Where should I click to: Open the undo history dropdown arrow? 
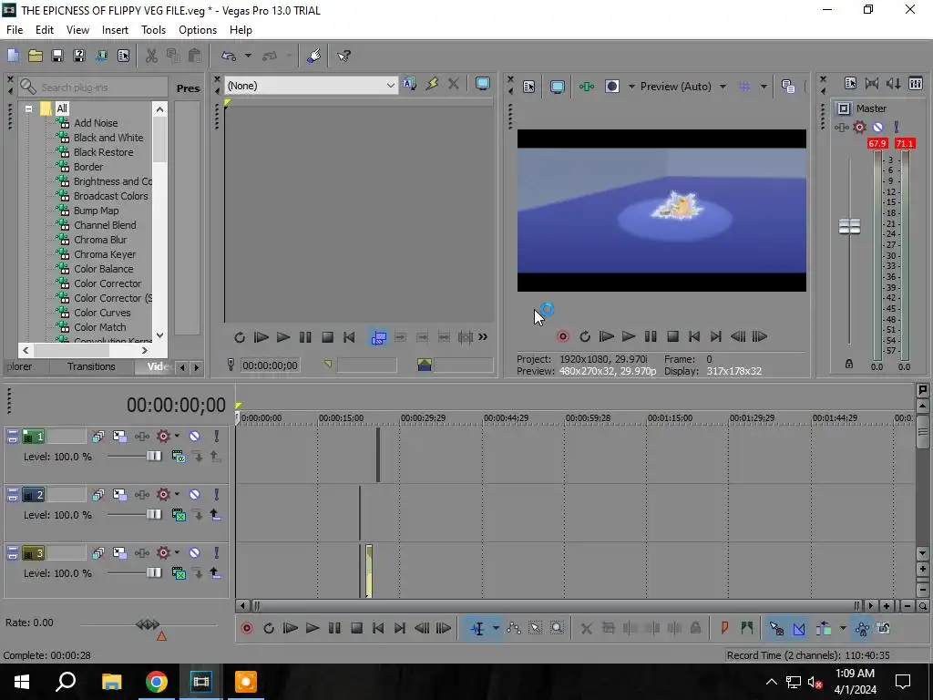248,56
